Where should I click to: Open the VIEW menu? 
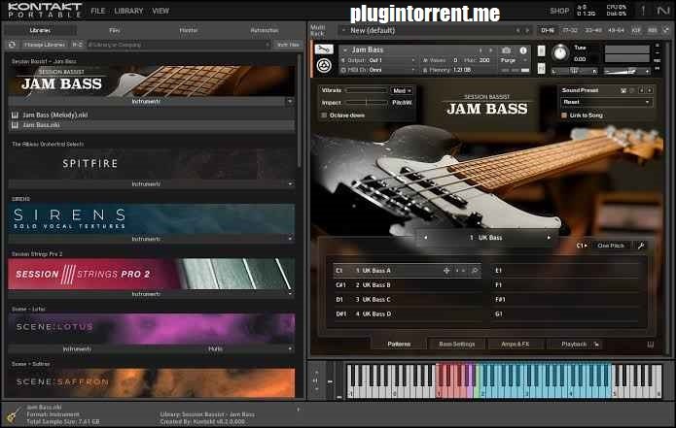tap(160, 11)
